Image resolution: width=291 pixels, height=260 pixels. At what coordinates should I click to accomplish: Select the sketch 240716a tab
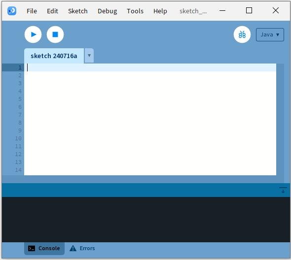coord(54,56)
